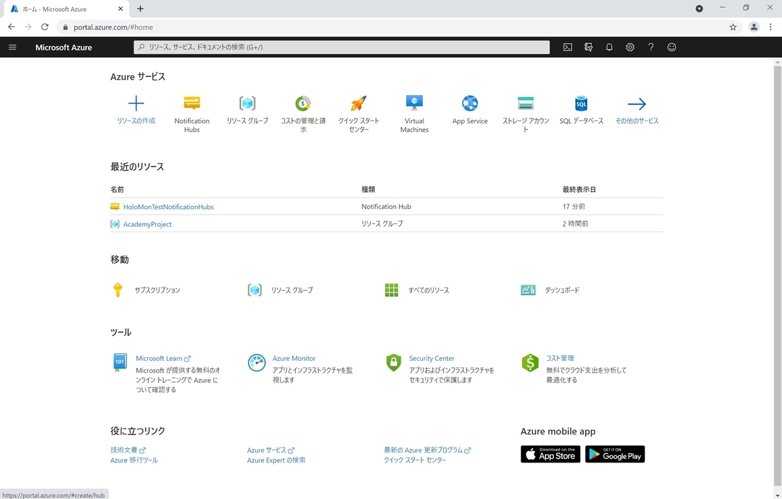Open Resource Groups icon under Azure services
The image size is (782, 499).
(x=247, y=103)
